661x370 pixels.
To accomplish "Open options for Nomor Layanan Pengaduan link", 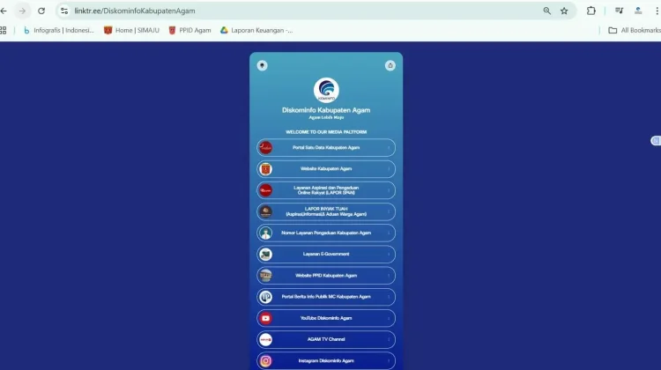I will pos(389,233).
